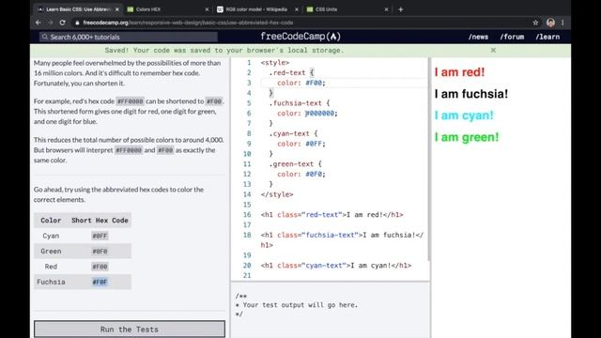Focus the Search 6,000+ tutorials field
Image resolution: width=601 pixels, height=338 pixels.
click(x=129, y=37)
